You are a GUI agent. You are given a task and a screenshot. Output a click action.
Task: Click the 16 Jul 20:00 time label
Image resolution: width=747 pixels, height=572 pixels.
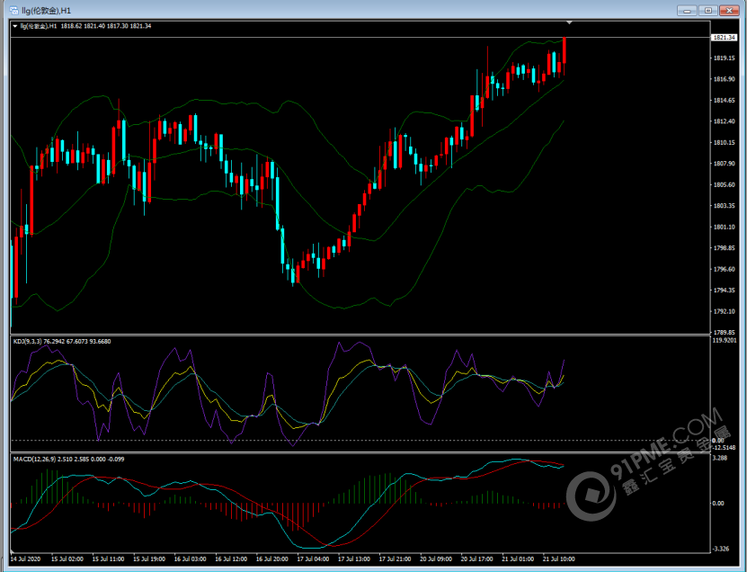pyautogui.click(x=272, y=559)
